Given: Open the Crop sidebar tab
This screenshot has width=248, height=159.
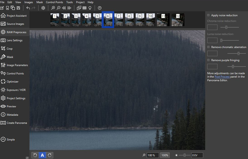Looking at the screenshot, I should 15,48.
